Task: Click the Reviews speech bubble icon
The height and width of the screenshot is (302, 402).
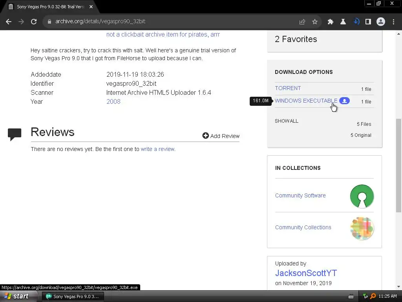Action: pos(15,134)
